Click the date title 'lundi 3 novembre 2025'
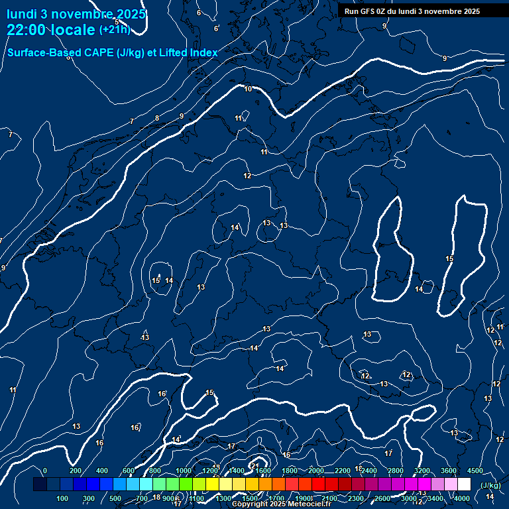 76,14
